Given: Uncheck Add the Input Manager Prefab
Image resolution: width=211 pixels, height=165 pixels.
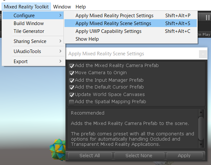Looking at the screenshot, I should click(71, 80).
